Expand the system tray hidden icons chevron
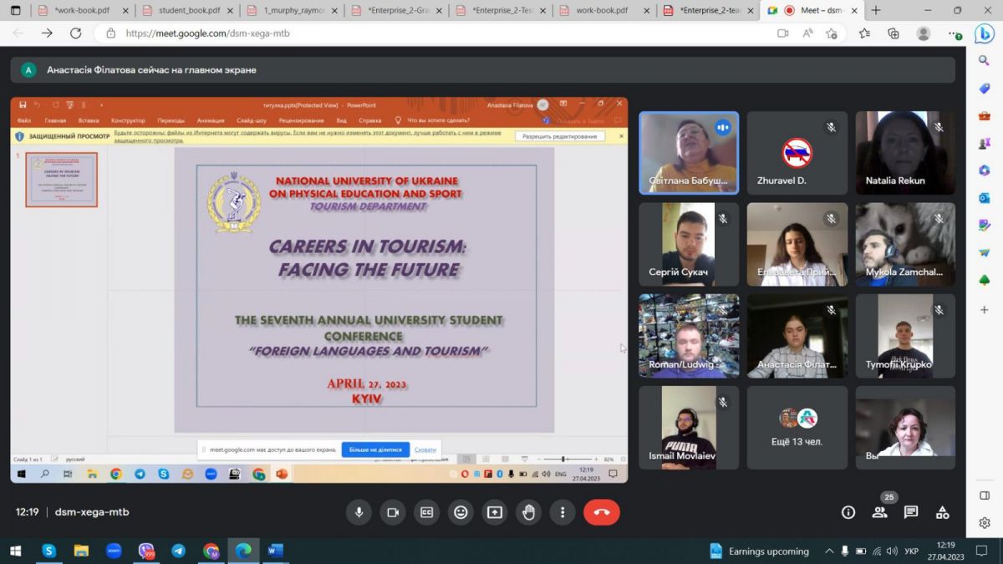 [829, 551]
